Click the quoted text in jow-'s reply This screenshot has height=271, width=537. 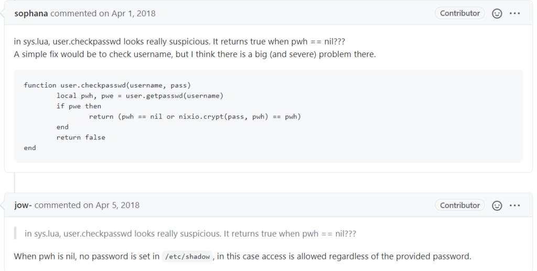click(190, 234)
